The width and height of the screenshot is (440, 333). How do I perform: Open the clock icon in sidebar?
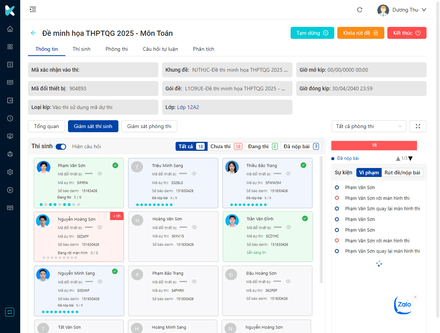(x=10, y=118)
